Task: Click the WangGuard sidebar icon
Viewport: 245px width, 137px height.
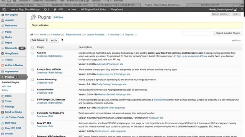Action: 3,54
